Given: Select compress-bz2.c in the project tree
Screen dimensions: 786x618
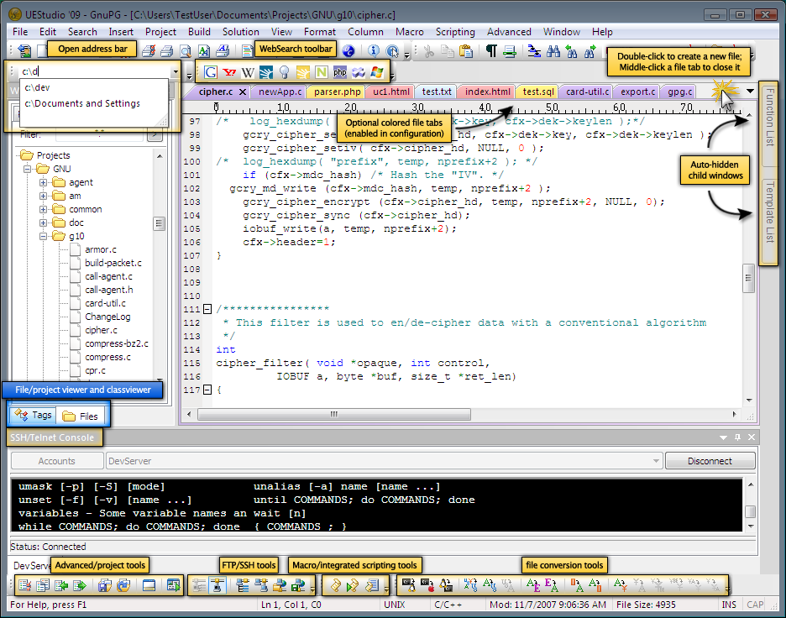Looking at the screenshot, I should click(117, 343).
